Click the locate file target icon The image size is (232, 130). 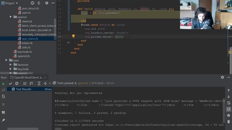pos(32,3)
